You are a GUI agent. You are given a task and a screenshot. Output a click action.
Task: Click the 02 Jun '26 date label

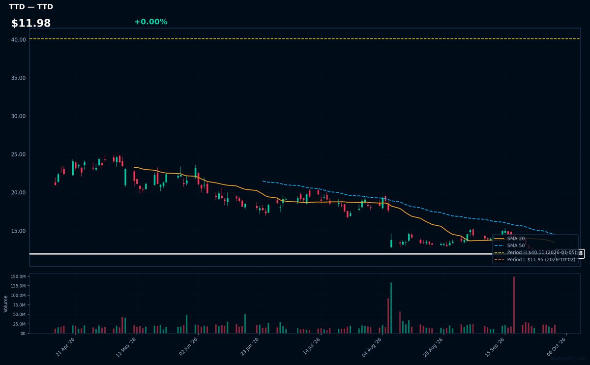point(188,346)
